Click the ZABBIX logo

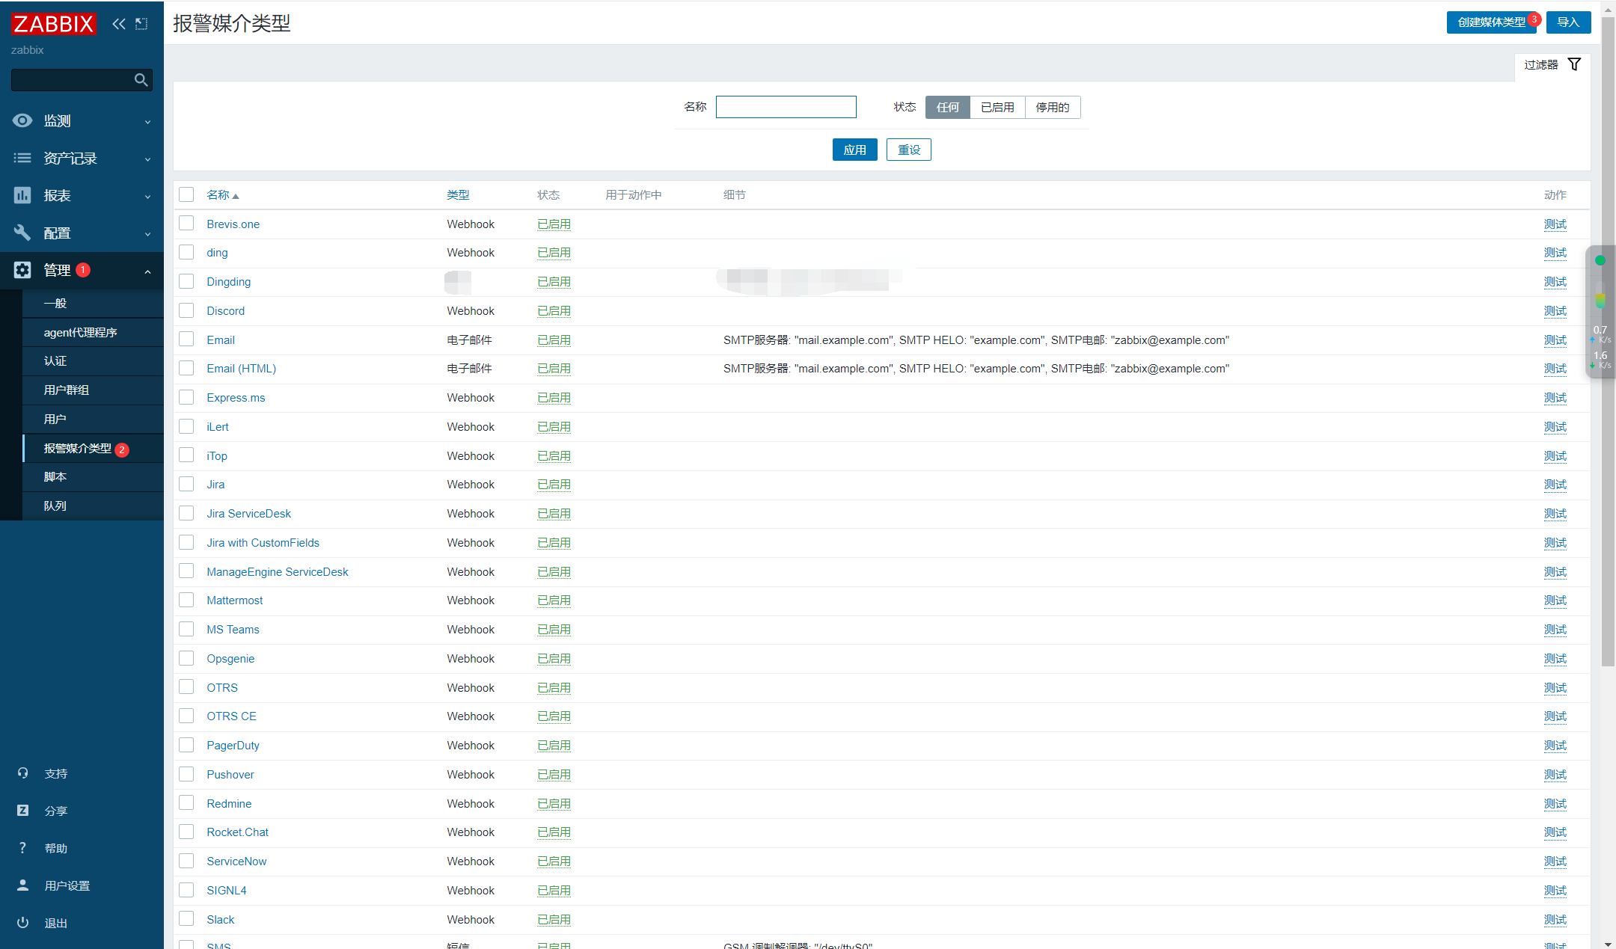tap(54, 24)
